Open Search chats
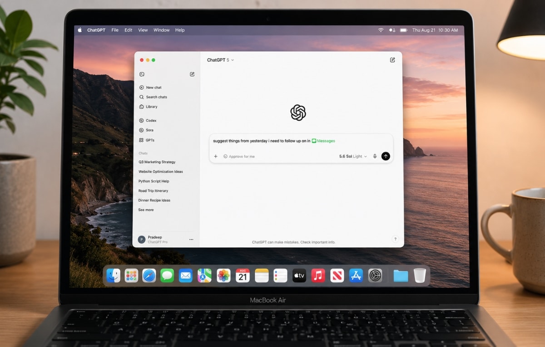 tap(153, 97)
